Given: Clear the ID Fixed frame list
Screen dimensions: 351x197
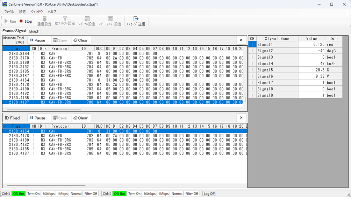Looking at the screenshot, I should click(81, 118).
